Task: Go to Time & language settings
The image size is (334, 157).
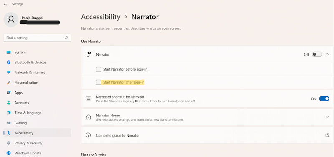Action: click(37, 113)
